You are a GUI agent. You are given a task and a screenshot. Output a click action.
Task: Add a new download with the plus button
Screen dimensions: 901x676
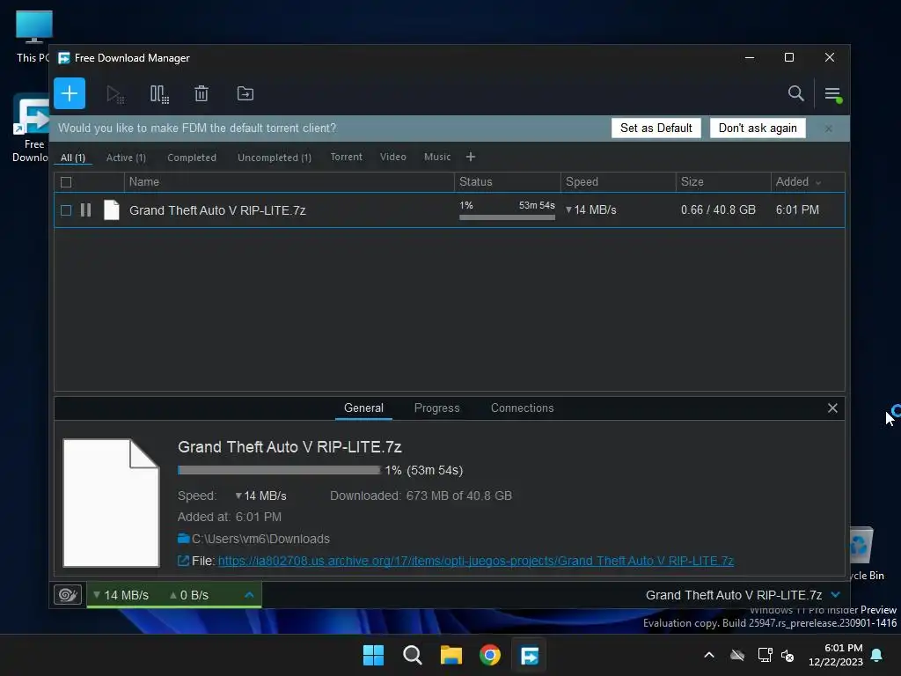[x=70, y=93]
